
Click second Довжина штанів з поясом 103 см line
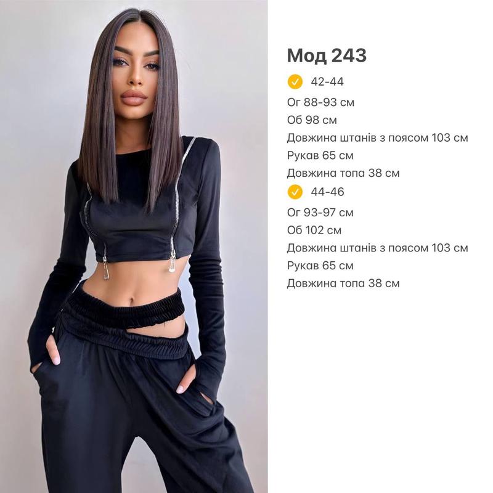[x=377, y=248]
